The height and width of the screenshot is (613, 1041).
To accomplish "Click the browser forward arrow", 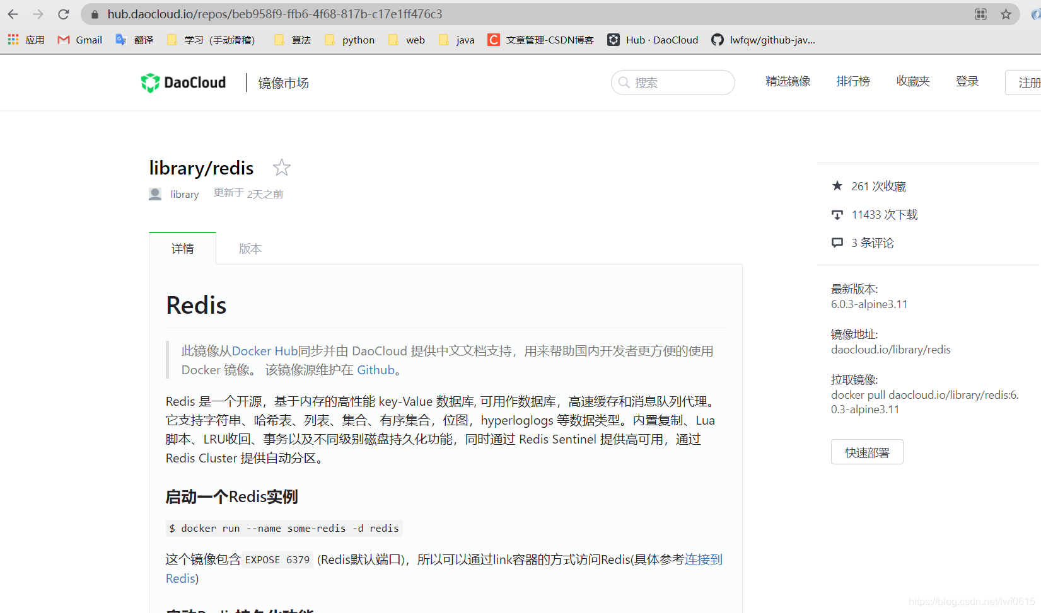I will click(x=38, y=14).
